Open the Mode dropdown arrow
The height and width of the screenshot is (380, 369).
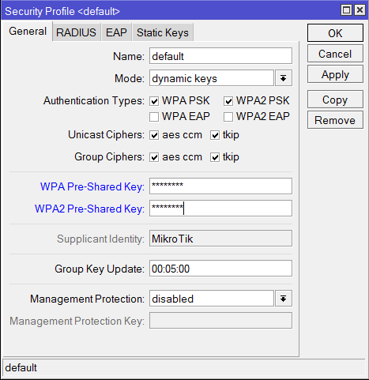(x=284, y=78)
